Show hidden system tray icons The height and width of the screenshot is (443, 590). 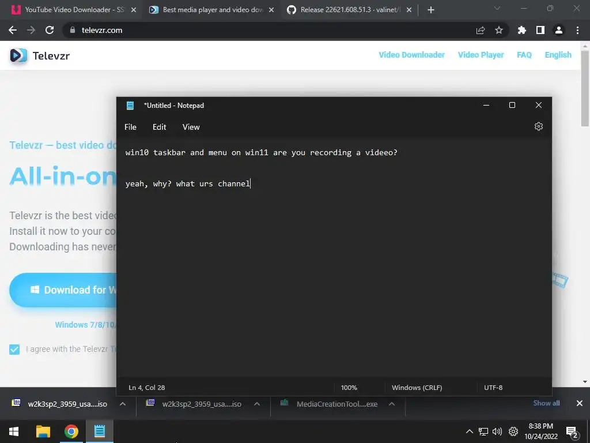tap(469, 431)
